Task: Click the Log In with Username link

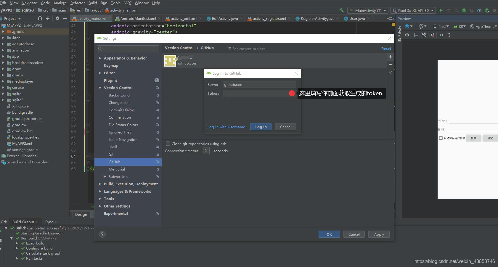Action: coord(226,127)
